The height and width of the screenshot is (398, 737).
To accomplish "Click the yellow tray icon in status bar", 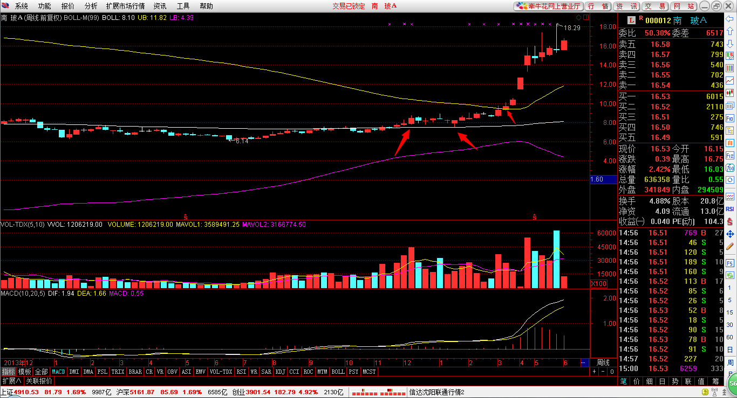I will pos(705,392).
